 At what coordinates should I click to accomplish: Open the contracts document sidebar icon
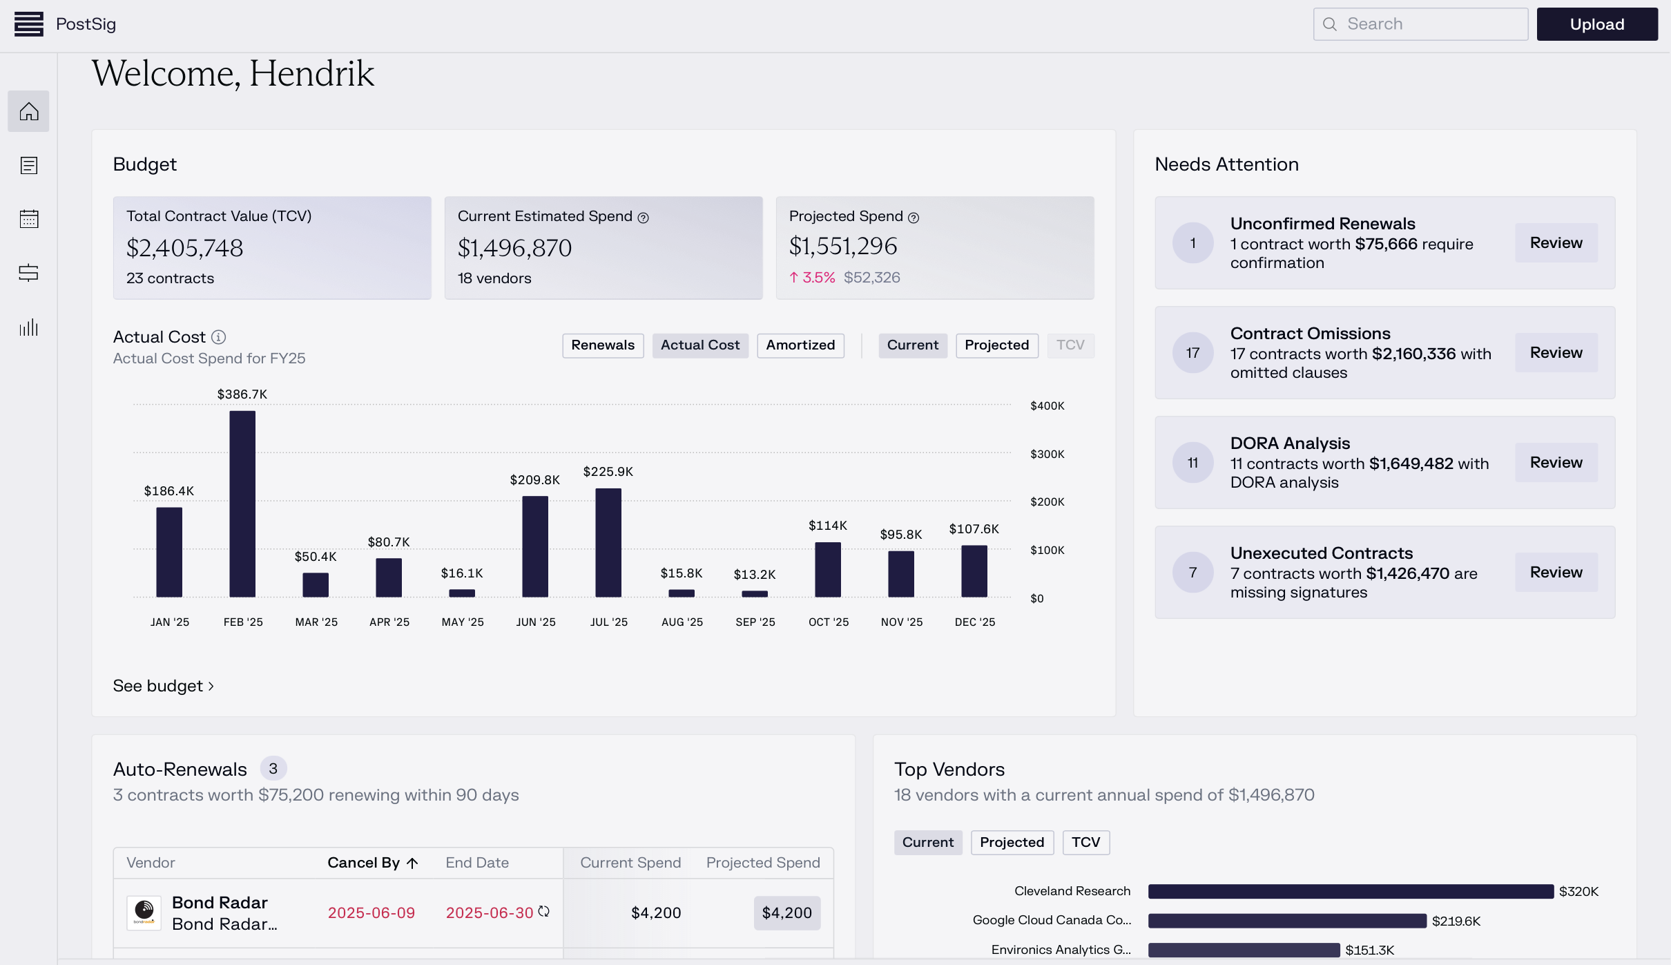(x=28, y=165)
